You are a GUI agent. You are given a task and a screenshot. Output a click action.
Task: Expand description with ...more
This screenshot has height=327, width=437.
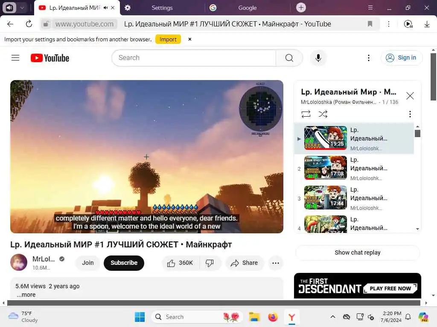coord(26,295)
